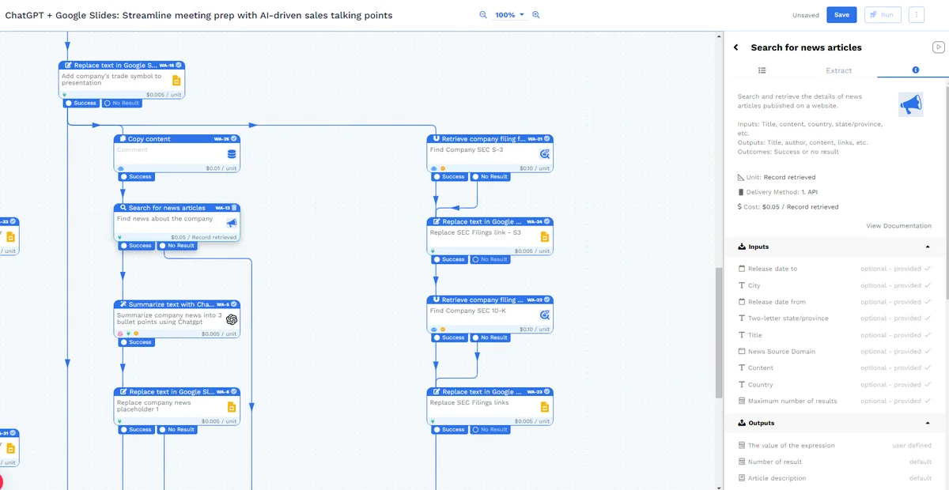Viewport: 949px width, 490px height.
Task: Run the workflow
Action: point(882,15)
